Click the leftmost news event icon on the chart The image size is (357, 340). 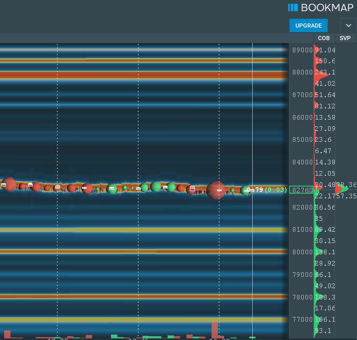click(x=3, y=185)
